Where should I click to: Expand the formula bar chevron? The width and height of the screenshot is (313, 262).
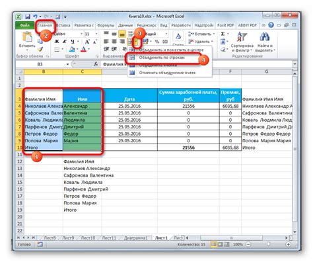click(295, 64)
